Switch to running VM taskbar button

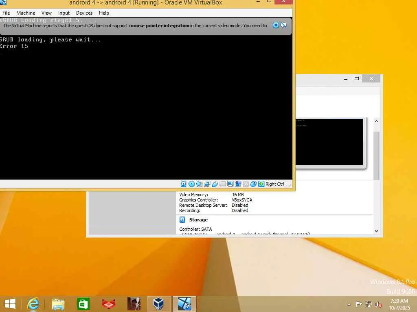point(184,304)
